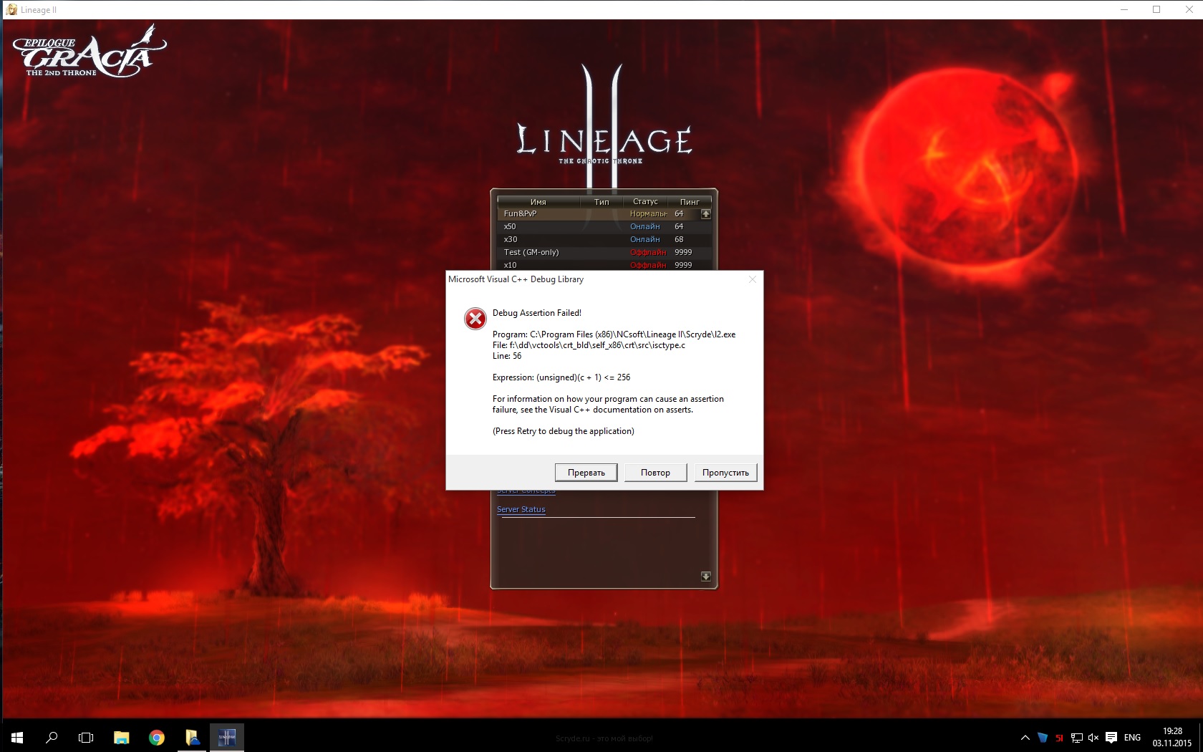Click the Имя column header
The width and height of the screenshot is (1203, 752).
pyautogui.click(x=538, y=202)
